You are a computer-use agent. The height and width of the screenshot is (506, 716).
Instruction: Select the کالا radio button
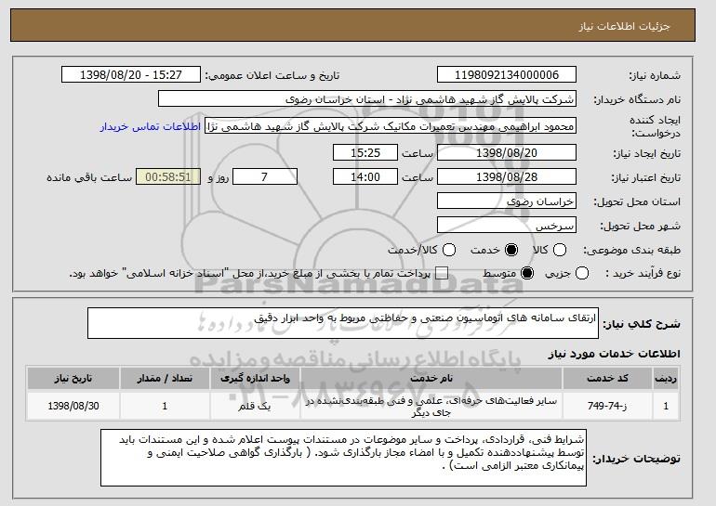pyautogui.click(x=560, y=250)
